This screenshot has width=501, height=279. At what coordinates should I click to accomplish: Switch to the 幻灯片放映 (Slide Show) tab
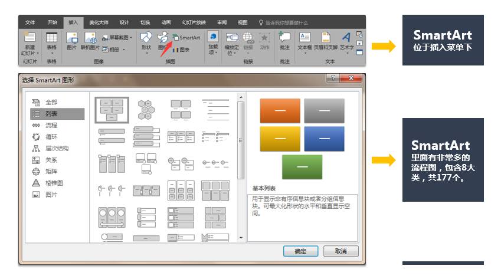click(194, 22)
